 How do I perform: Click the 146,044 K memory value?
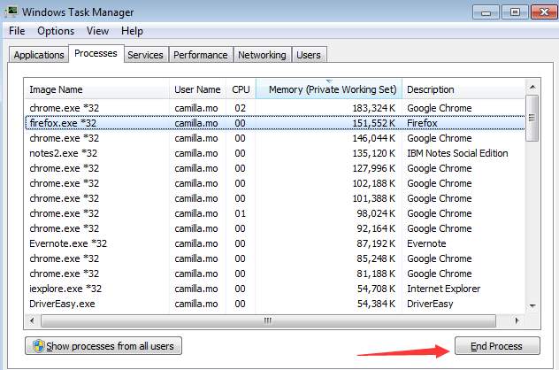click(374, 138)
